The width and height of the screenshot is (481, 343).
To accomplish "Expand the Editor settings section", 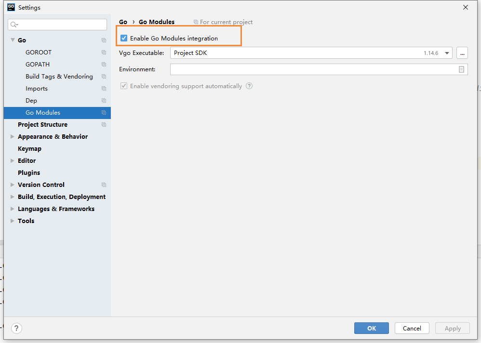I will (x=13, y=161).
